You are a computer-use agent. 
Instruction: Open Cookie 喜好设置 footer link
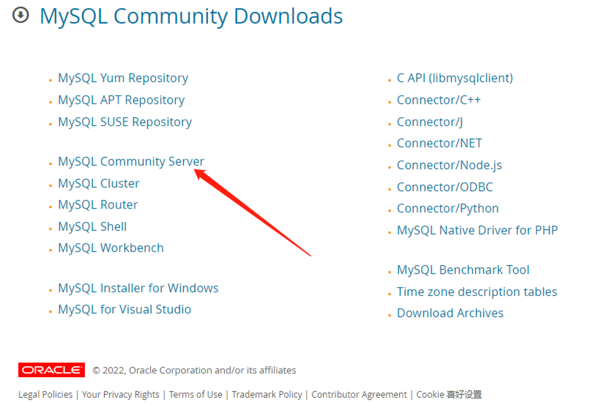tap(449, 394)
